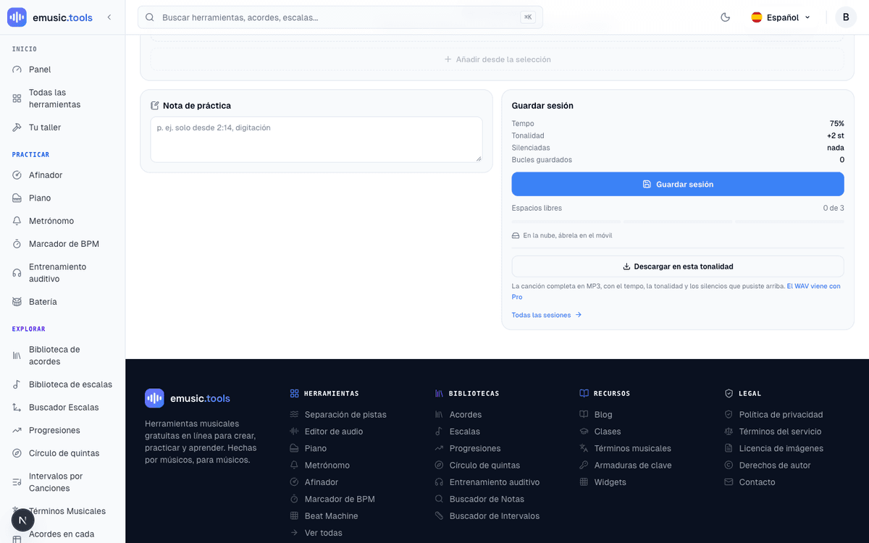The width and height of the screenshot is (869, 543).
Task: Click the Círculo de quintas compass icon in sidebar
Action: coord(17,453)
